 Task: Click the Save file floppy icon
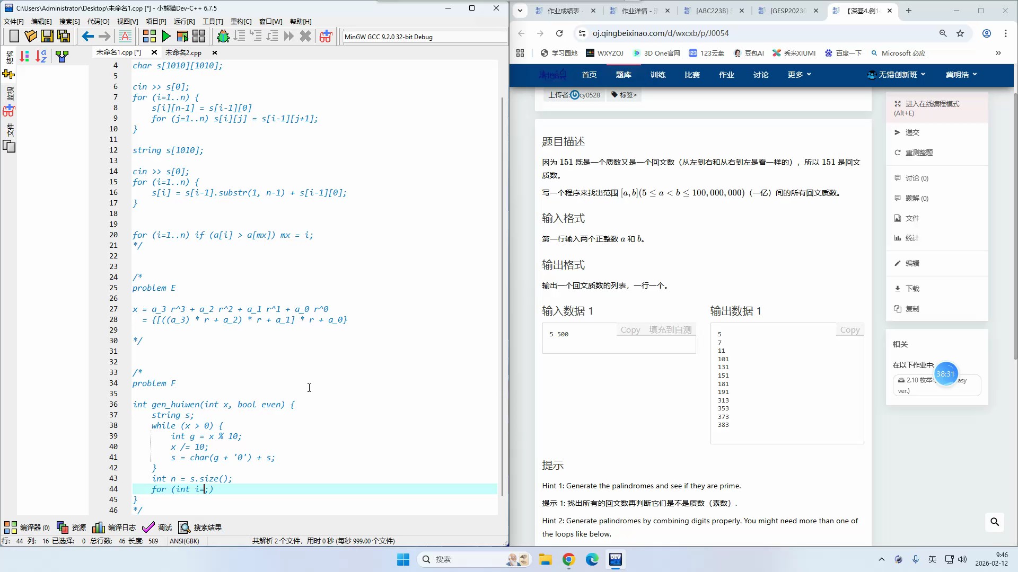47,36
